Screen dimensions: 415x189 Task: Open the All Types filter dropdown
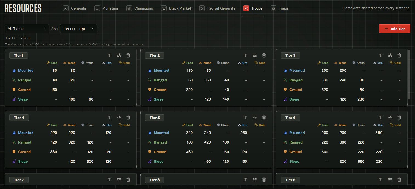tap(27, 29)
